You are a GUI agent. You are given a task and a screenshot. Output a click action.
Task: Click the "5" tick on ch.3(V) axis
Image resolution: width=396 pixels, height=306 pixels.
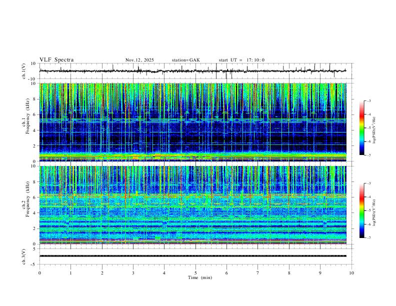pyautogui.click(x=34, y=249)
